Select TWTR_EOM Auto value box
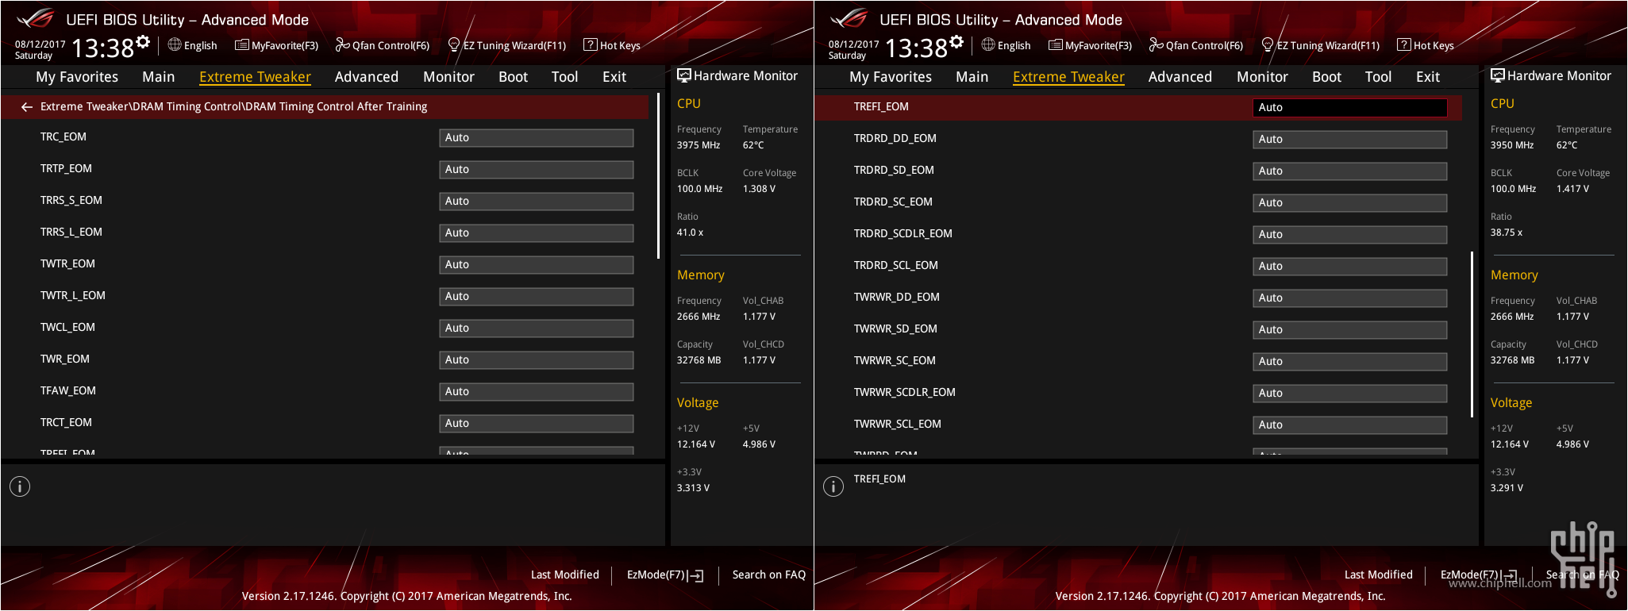This screenshot has height=611, width=1628. [537, 265]
